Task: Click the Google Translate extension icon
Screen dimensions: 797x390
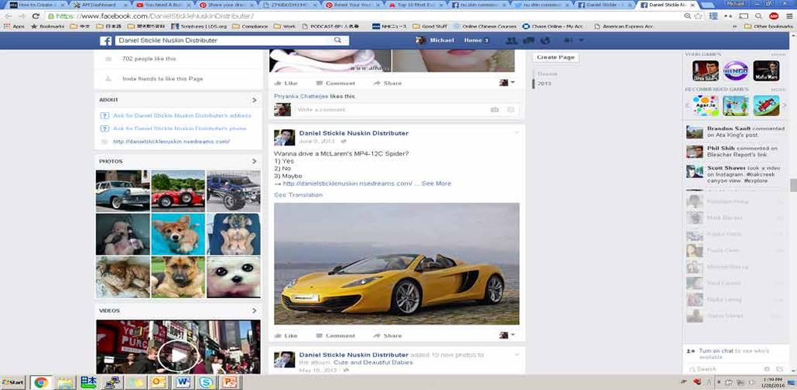Action: tap(714, 16)
